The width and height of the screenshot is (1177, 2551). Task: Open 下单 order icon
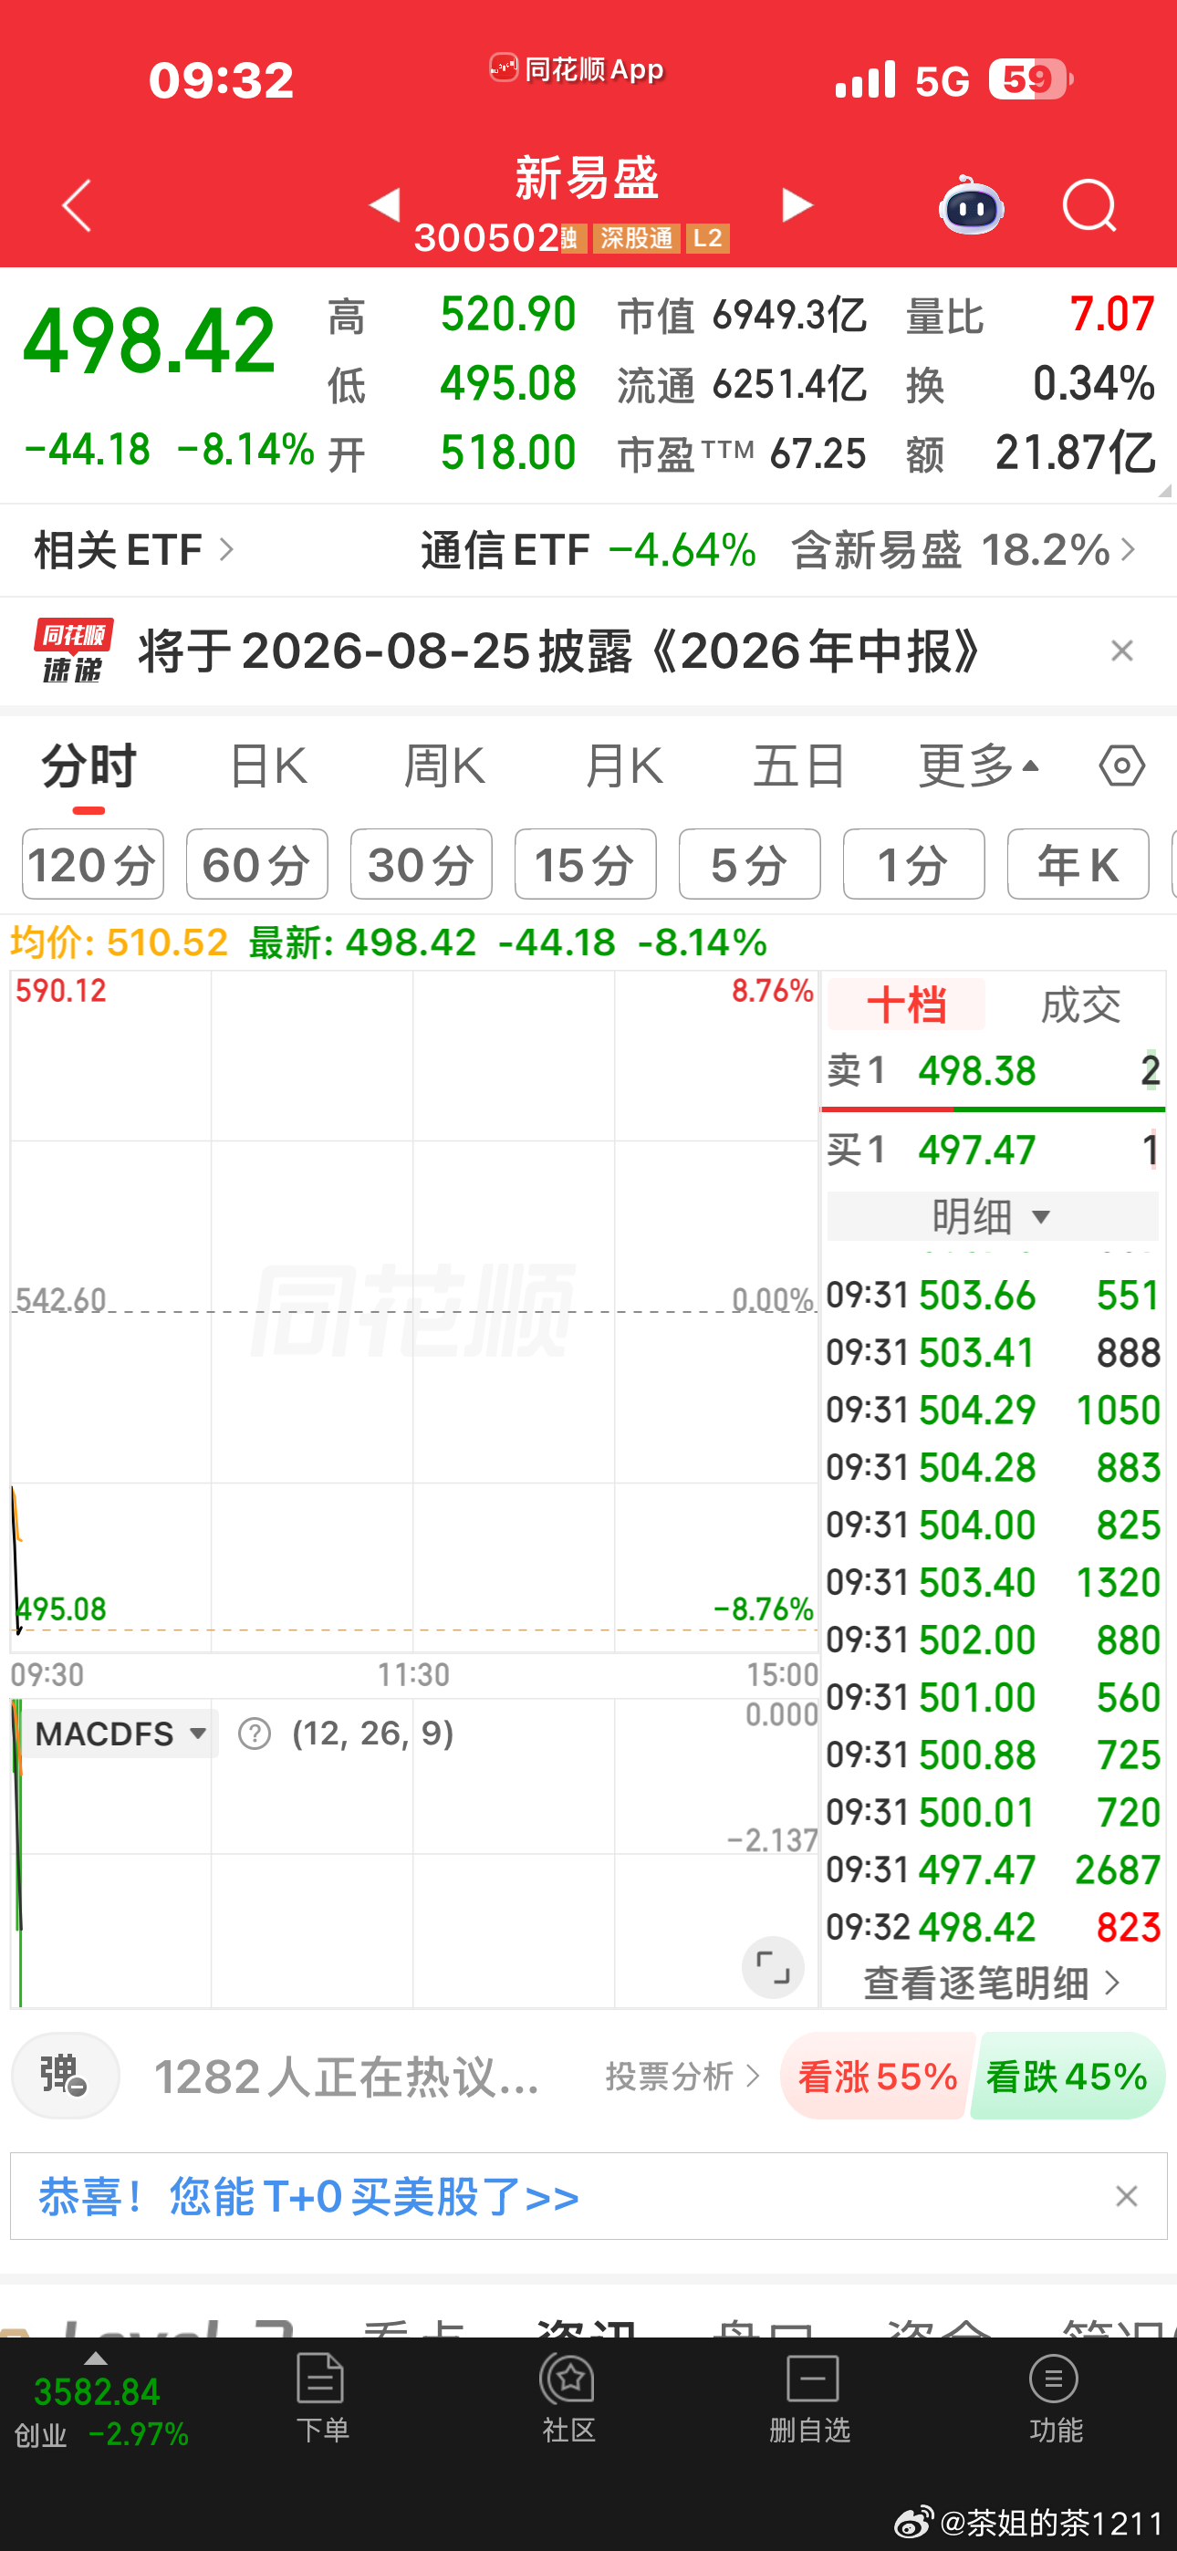pos(322,2398)
